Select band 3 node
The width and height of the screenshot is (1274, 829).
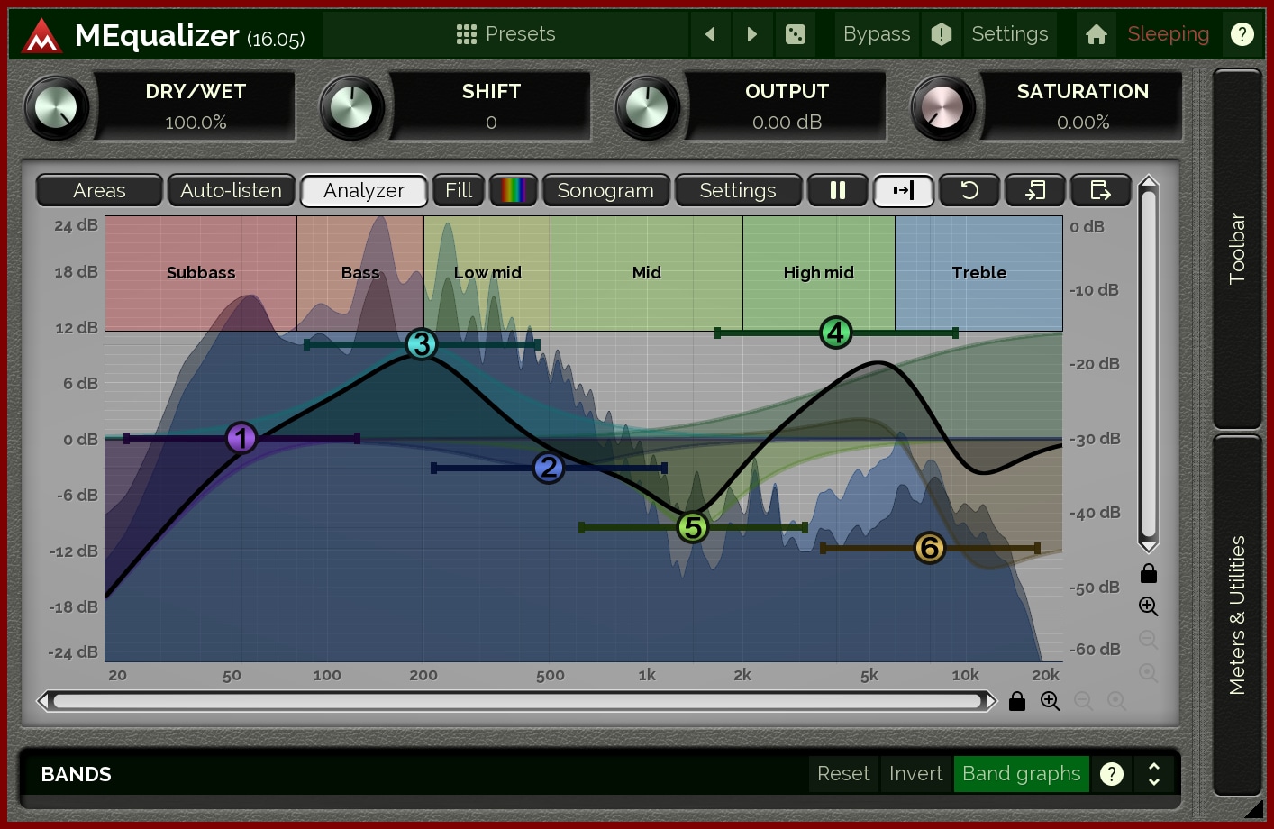click(x=421, y=344)
